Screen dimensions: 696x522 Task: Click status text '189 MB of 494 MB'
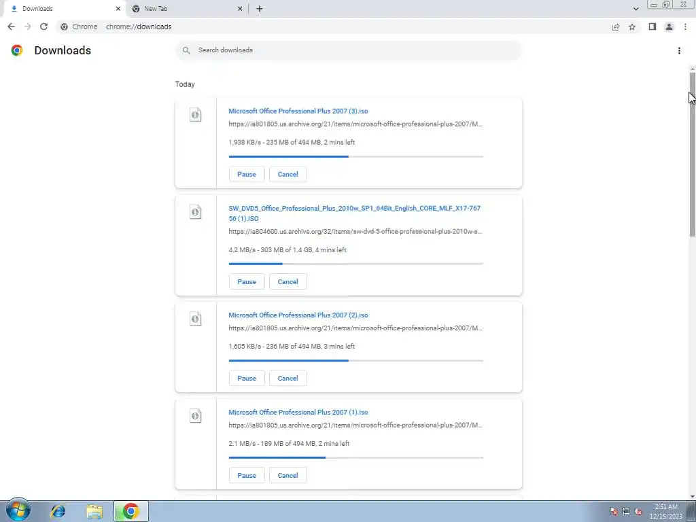(288, 443)
